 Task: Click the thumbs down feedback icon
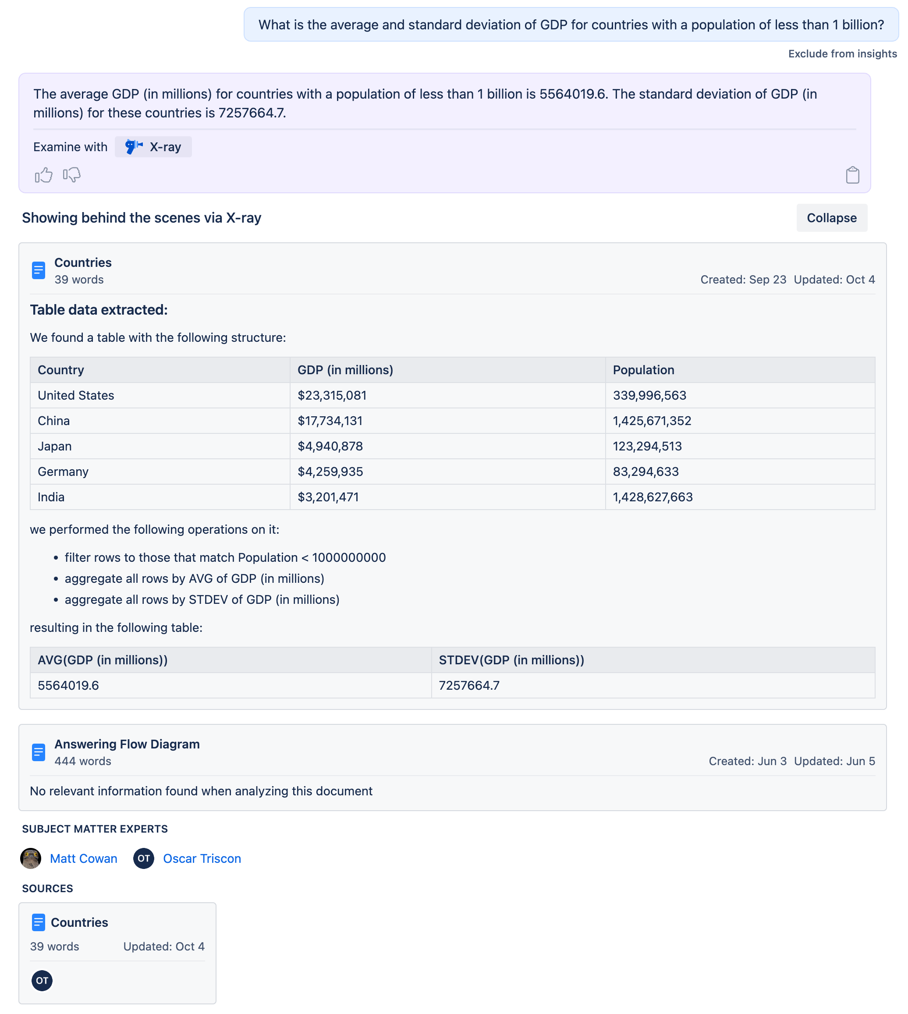(72, 175)
